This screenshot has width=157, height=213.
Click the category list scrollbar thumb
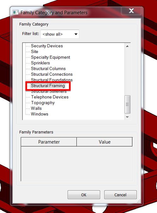pos(127,104)
